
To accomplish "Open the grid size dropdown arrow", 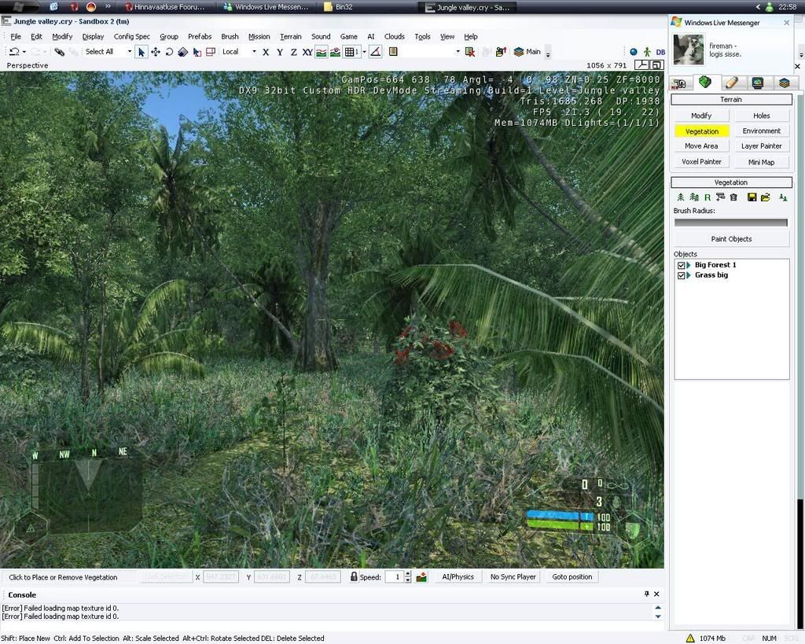I will pos(365,52).
